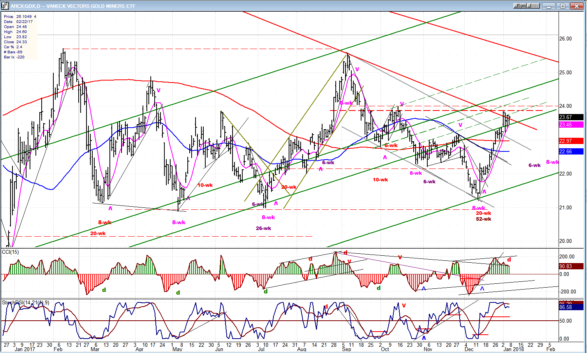The width and height of the screenshot is (587, 353).
Task: Click the 26-wk cycle annotation
Action: coord(263,228)
